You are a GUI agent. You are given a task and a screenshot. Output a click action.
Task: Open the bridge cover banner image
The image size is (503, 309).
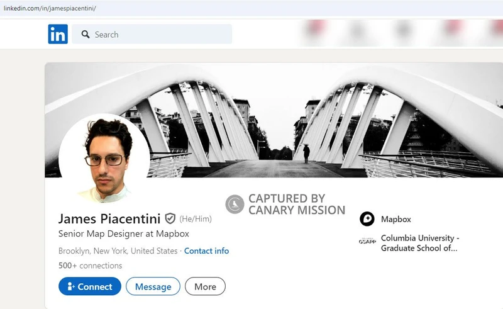tap(274, 120)
